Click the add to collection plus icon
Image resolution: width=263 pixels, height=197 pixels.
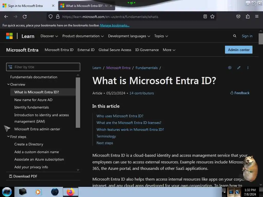(x=230, y=68)
